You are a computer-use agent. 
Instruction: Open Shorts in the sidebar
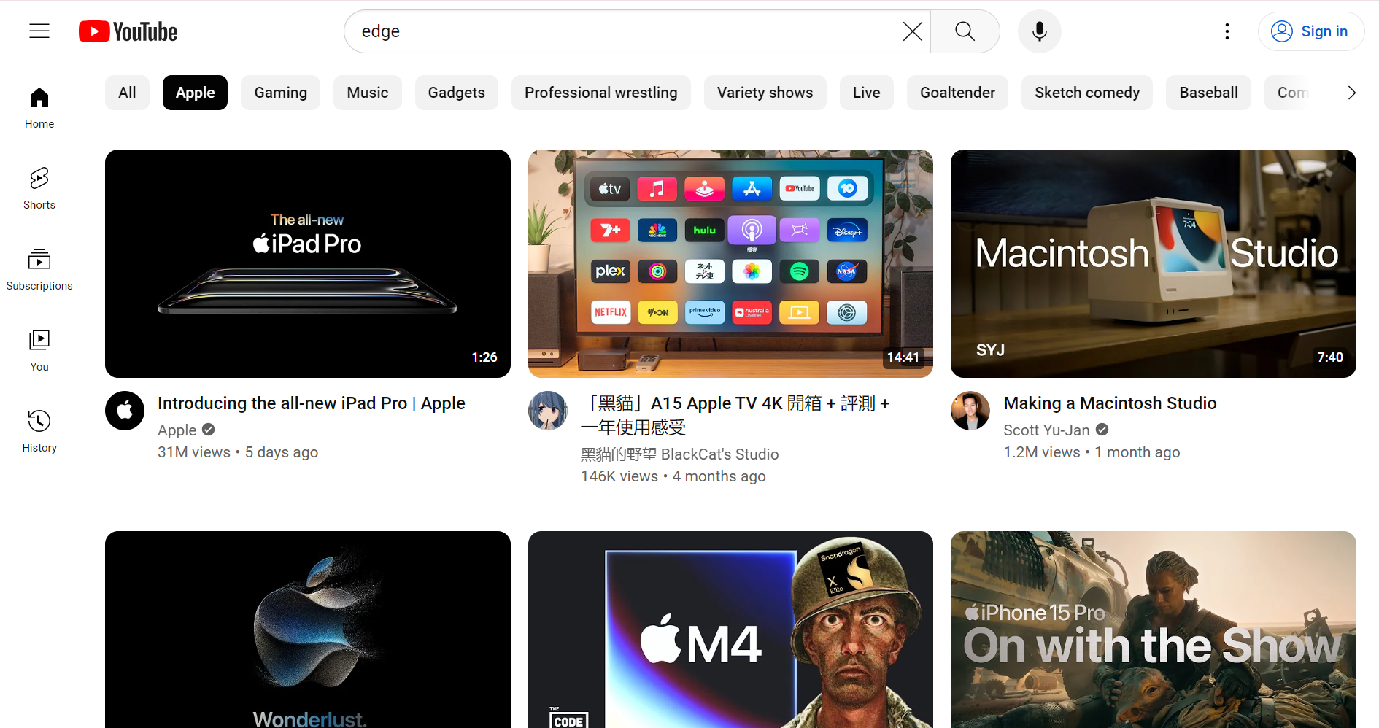(39, 189)
